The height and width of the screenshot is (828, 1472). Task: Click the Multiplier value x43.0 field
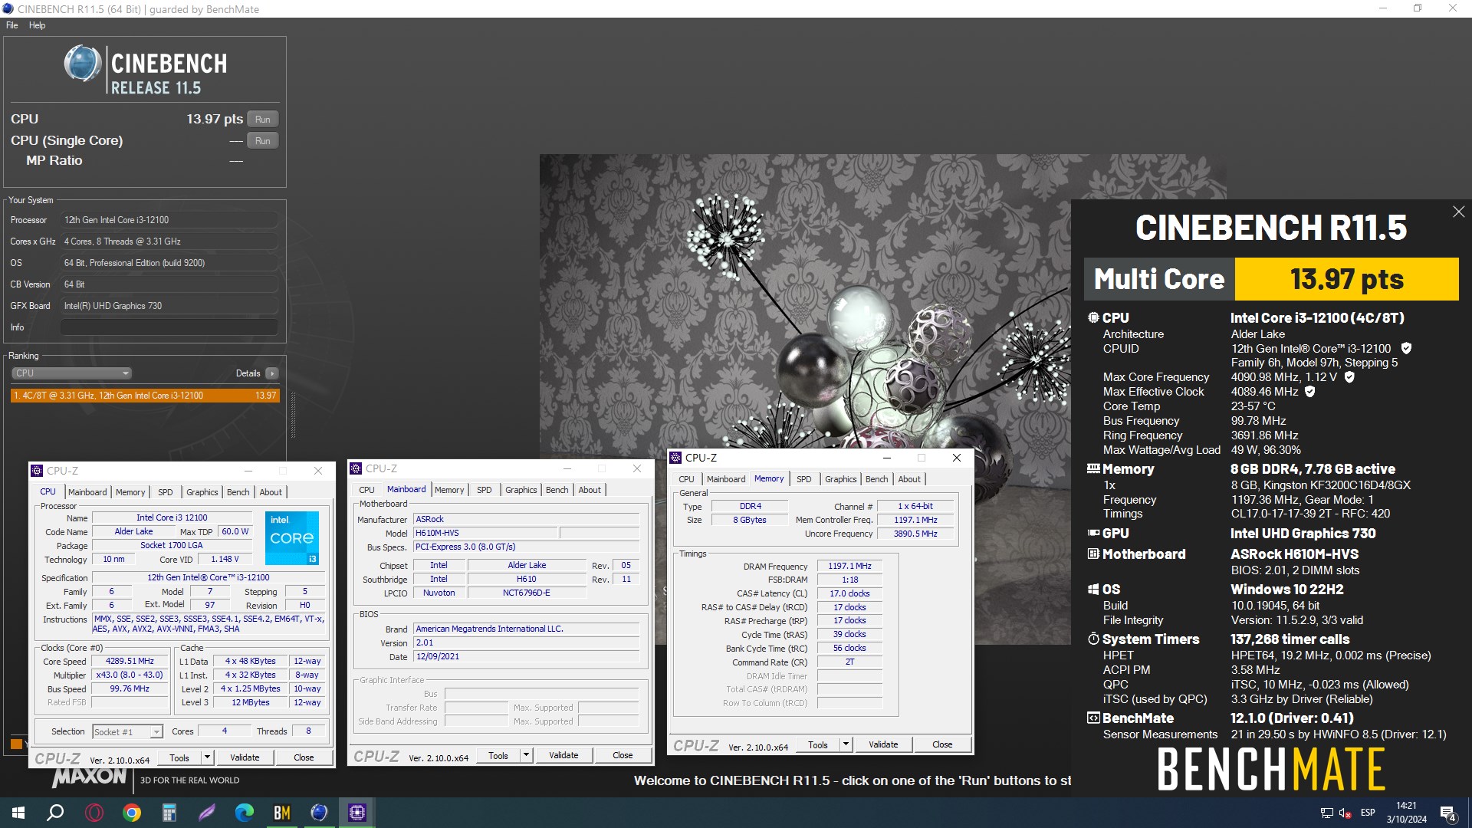130,675
